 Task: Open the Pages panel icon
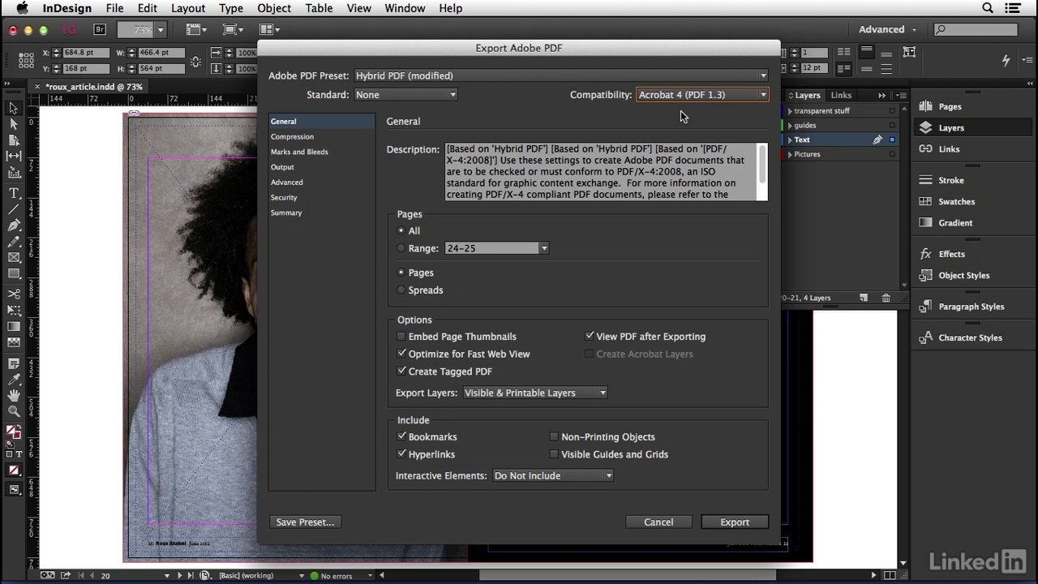[925, 106]
